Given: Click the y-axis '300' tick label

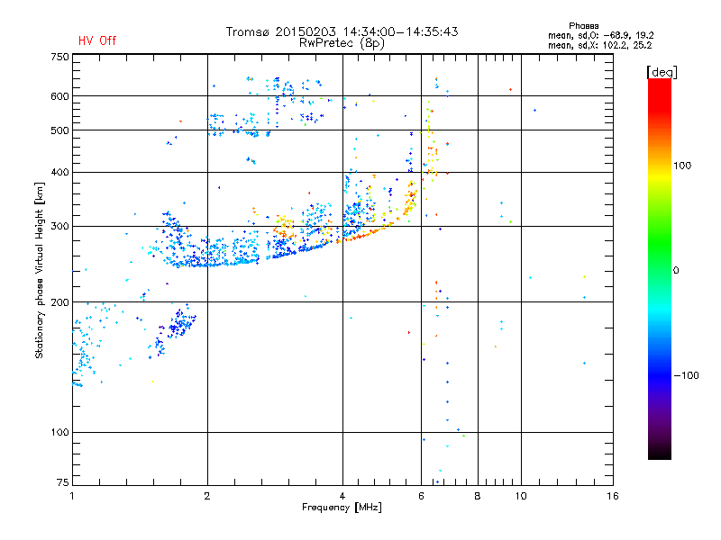Looking at the screenshot, I should [x=59, y=226].
